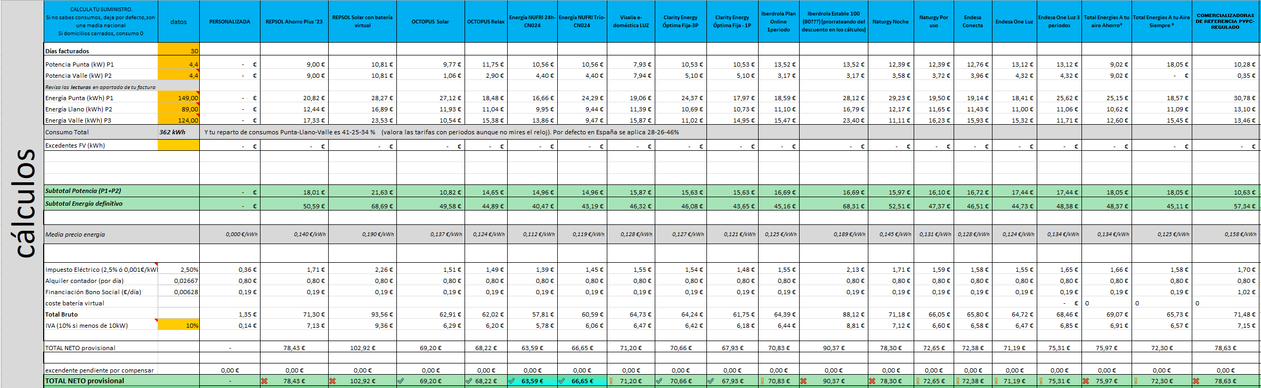This screenshot has width=1261, height=388.
Task: Select the Energía Llano input cell showing 89,00
Action: click(x=178, y=109)
